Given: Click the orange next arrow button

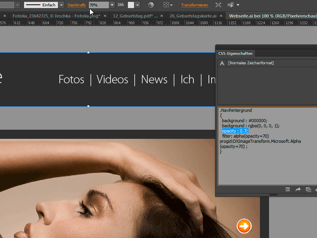Looking at the screenshot, I should (x=244, y=226).
